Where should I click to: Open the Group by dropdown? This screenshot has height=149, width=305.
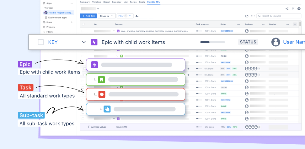click(106, 16)
